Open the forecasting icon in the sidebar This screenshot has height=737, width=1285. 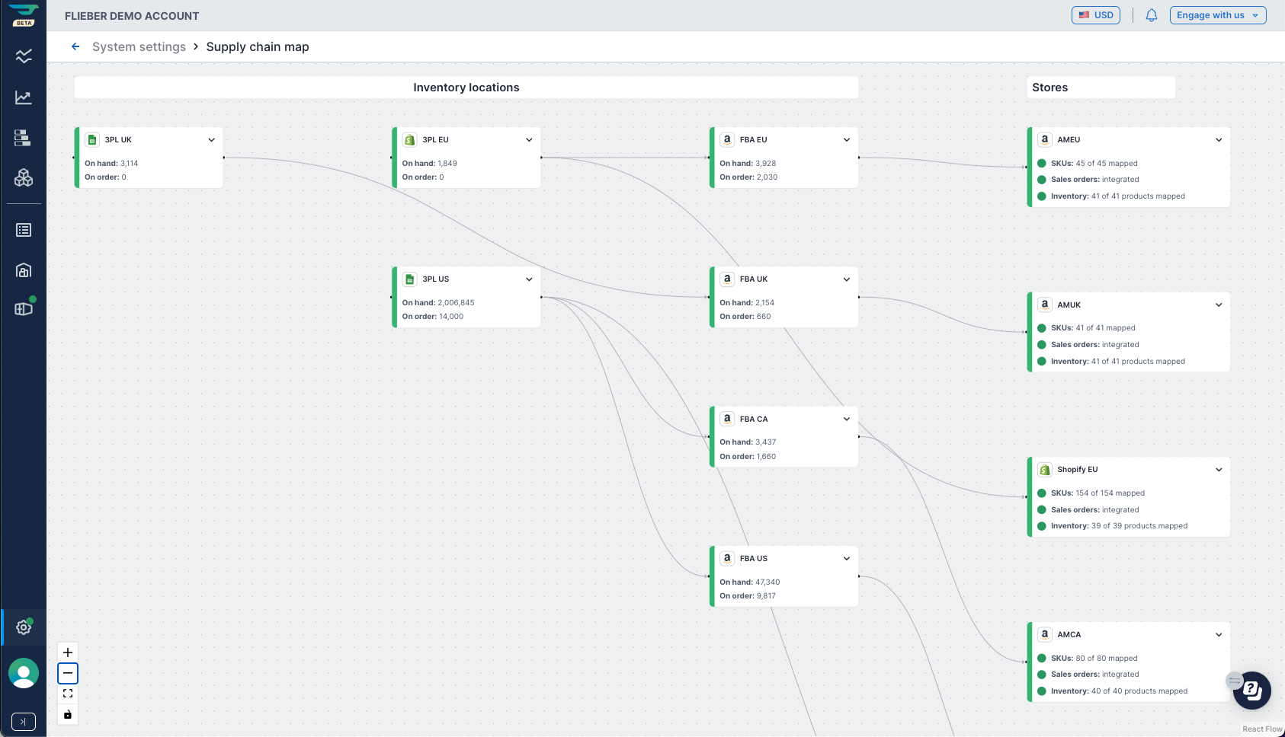tap(23, 56)
